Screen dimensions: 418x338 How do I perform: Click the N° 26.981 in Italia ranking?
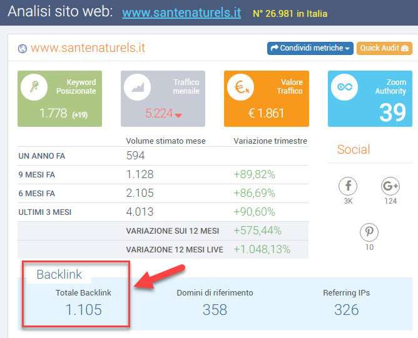(x=290, y=14)
